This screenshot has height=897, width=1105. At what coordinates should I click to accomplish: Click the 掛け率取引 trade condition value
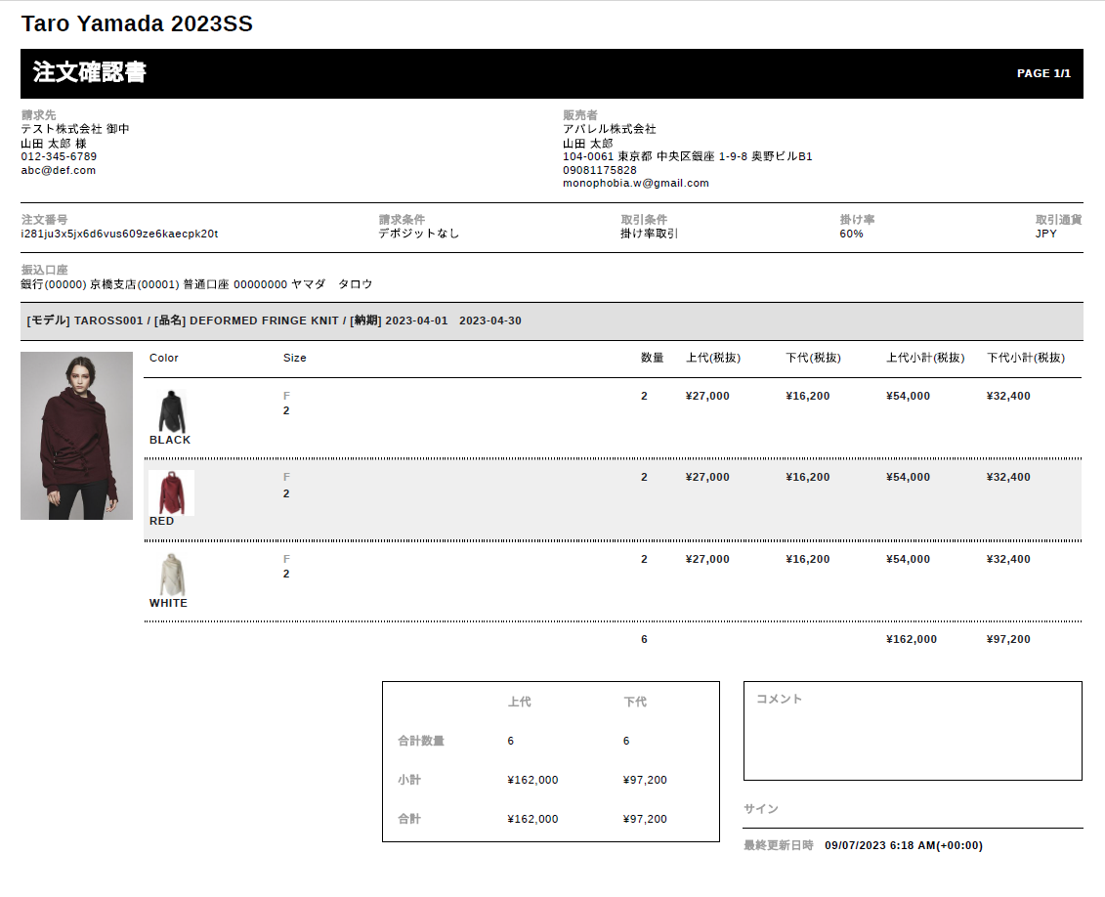[x=649, y=234]
